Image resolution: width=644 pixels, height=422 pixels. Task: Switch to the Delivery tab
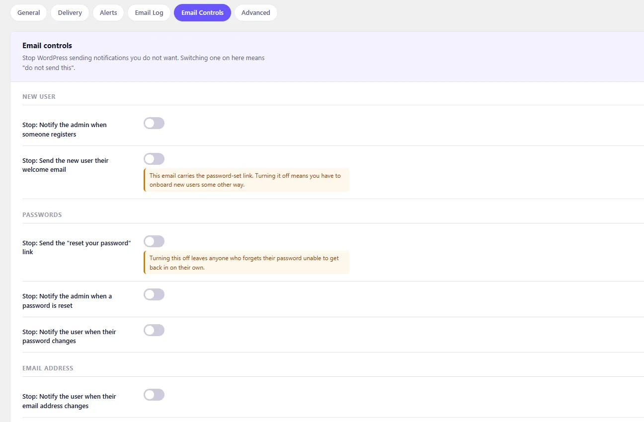point(70,13)
